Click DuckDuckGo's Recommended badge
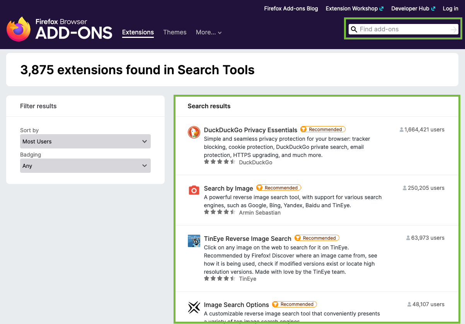 coord(323,130)
